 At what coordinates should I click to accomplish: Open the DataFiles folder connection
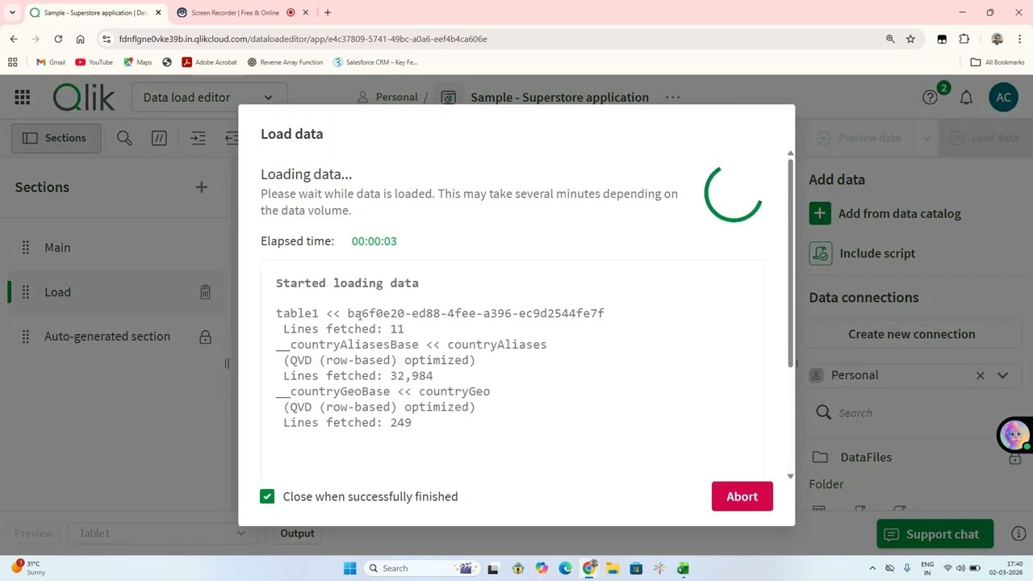[x=866, y=458]
